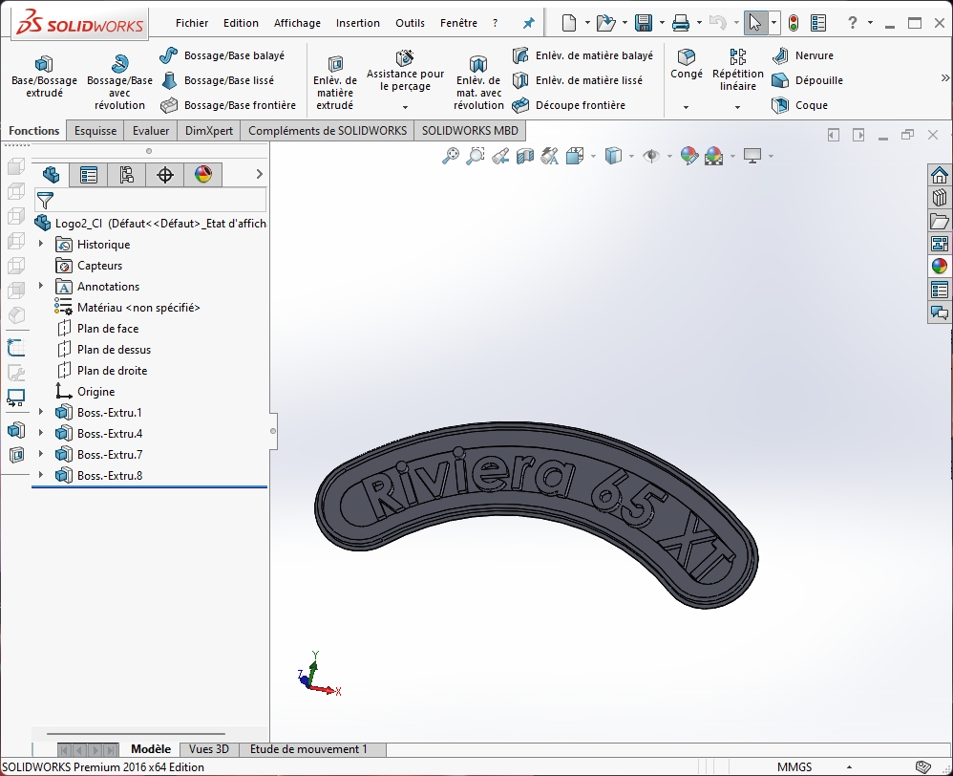The width and height of the screenshot is (953, 776).
Task: Open the Insertion menu
Action: tap(358, 23)
